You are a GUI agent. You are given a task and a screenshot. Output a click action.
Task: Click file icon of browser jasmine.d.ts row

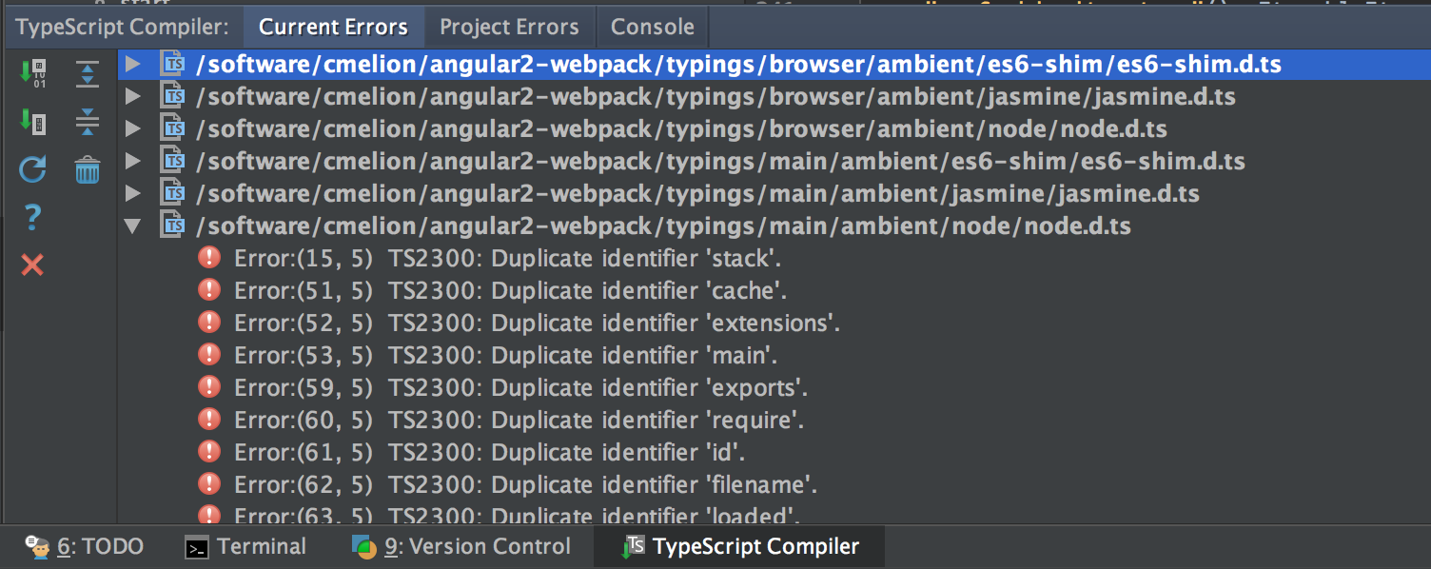173,96
